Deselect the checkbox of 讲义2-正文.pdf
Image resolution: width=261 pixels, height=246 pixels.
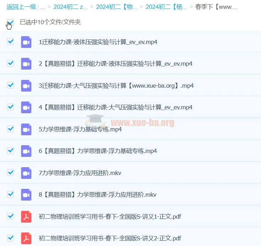click(11, 237)
